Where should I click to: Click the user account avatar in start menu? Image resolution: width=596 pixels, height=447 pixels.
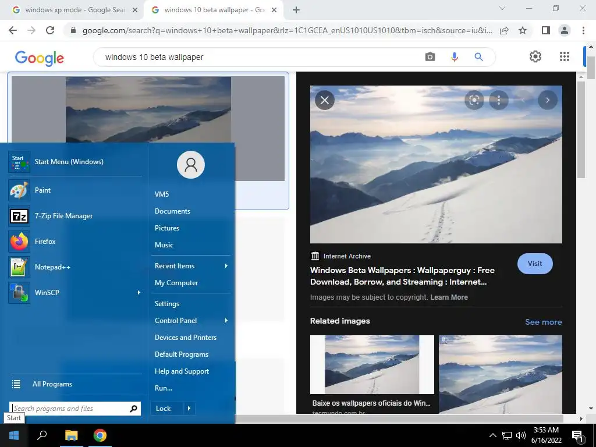[x=191, y=165]
